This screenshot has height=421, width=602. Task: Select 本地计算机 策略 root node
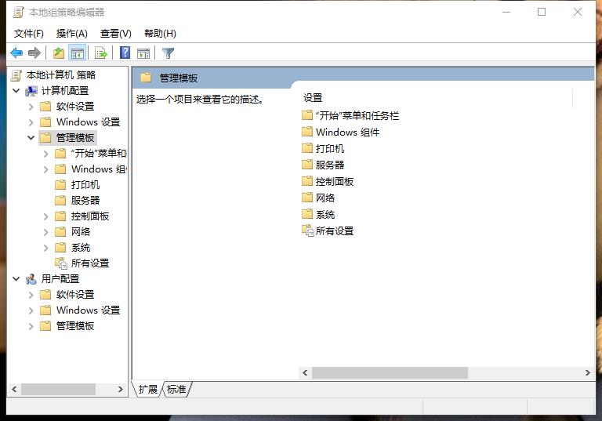click(x=60, y=75)
